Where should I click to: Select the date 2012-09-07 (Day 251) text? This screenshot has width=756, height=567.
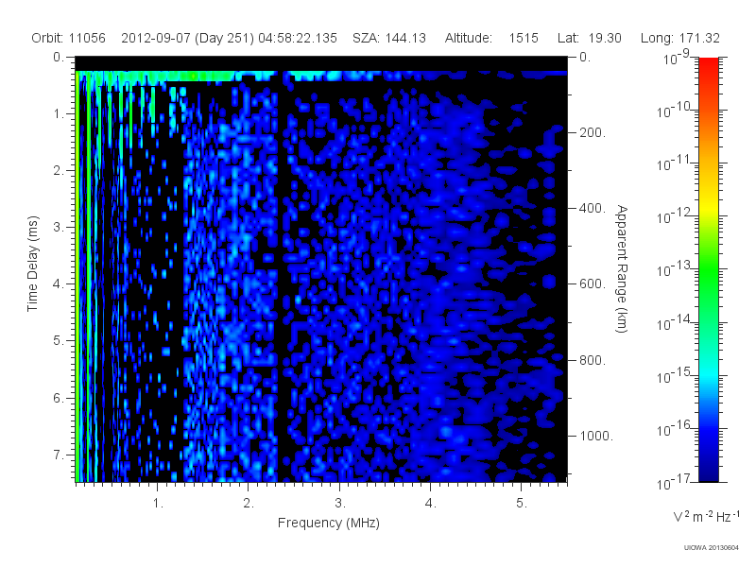[x=187, y=38]
